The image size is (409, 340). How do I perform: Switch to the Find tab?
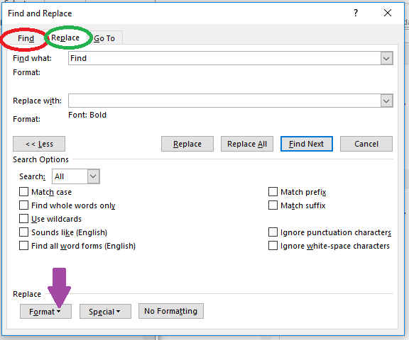coord(26,38)
